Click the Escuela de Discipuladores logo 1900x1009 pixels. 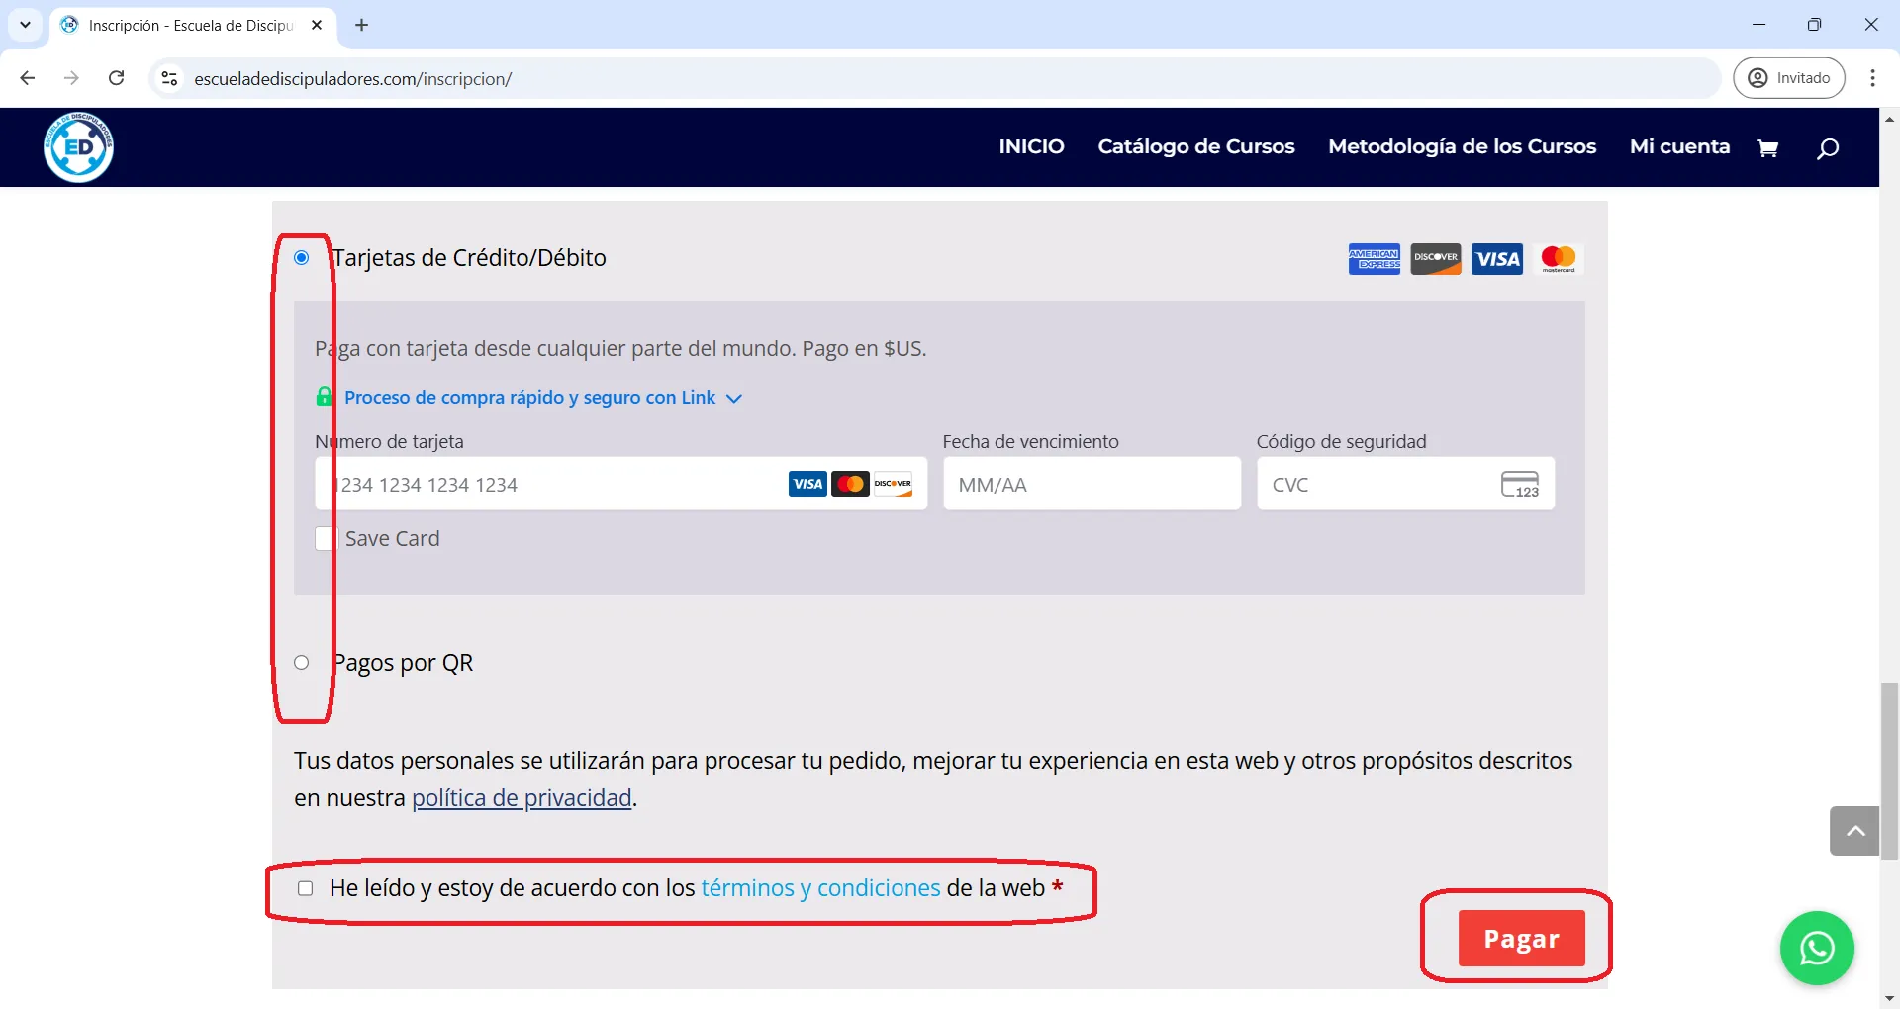[78, 146]
